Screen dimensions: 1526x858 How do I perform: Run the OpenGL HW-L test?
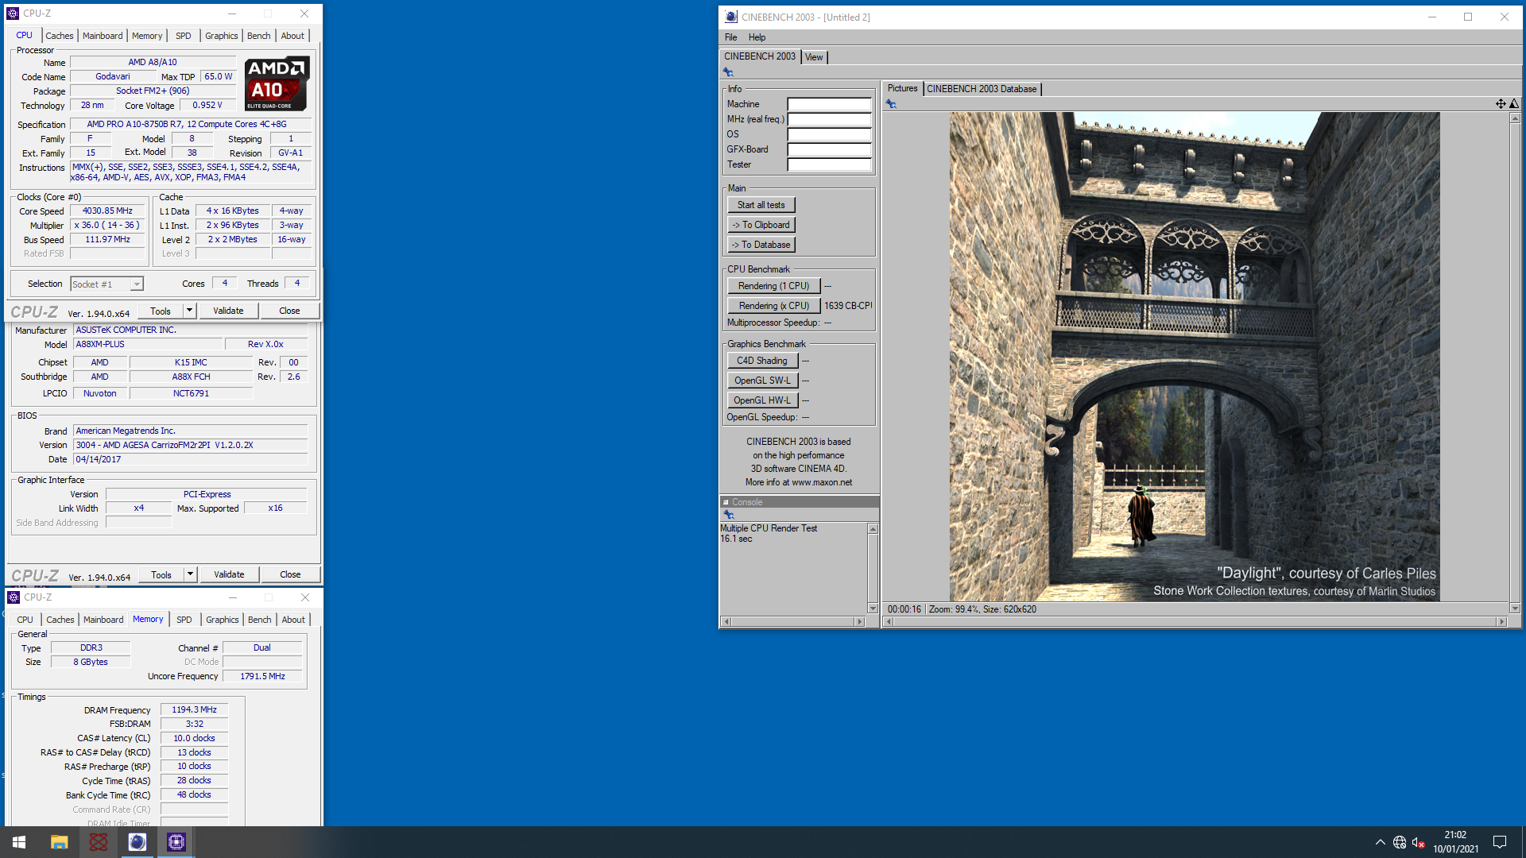click(x=761, y=400)
